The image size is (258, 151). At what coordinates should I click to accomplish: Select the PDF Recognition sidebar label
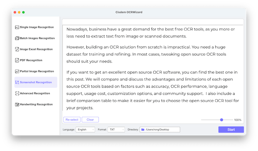pos(31,60)
